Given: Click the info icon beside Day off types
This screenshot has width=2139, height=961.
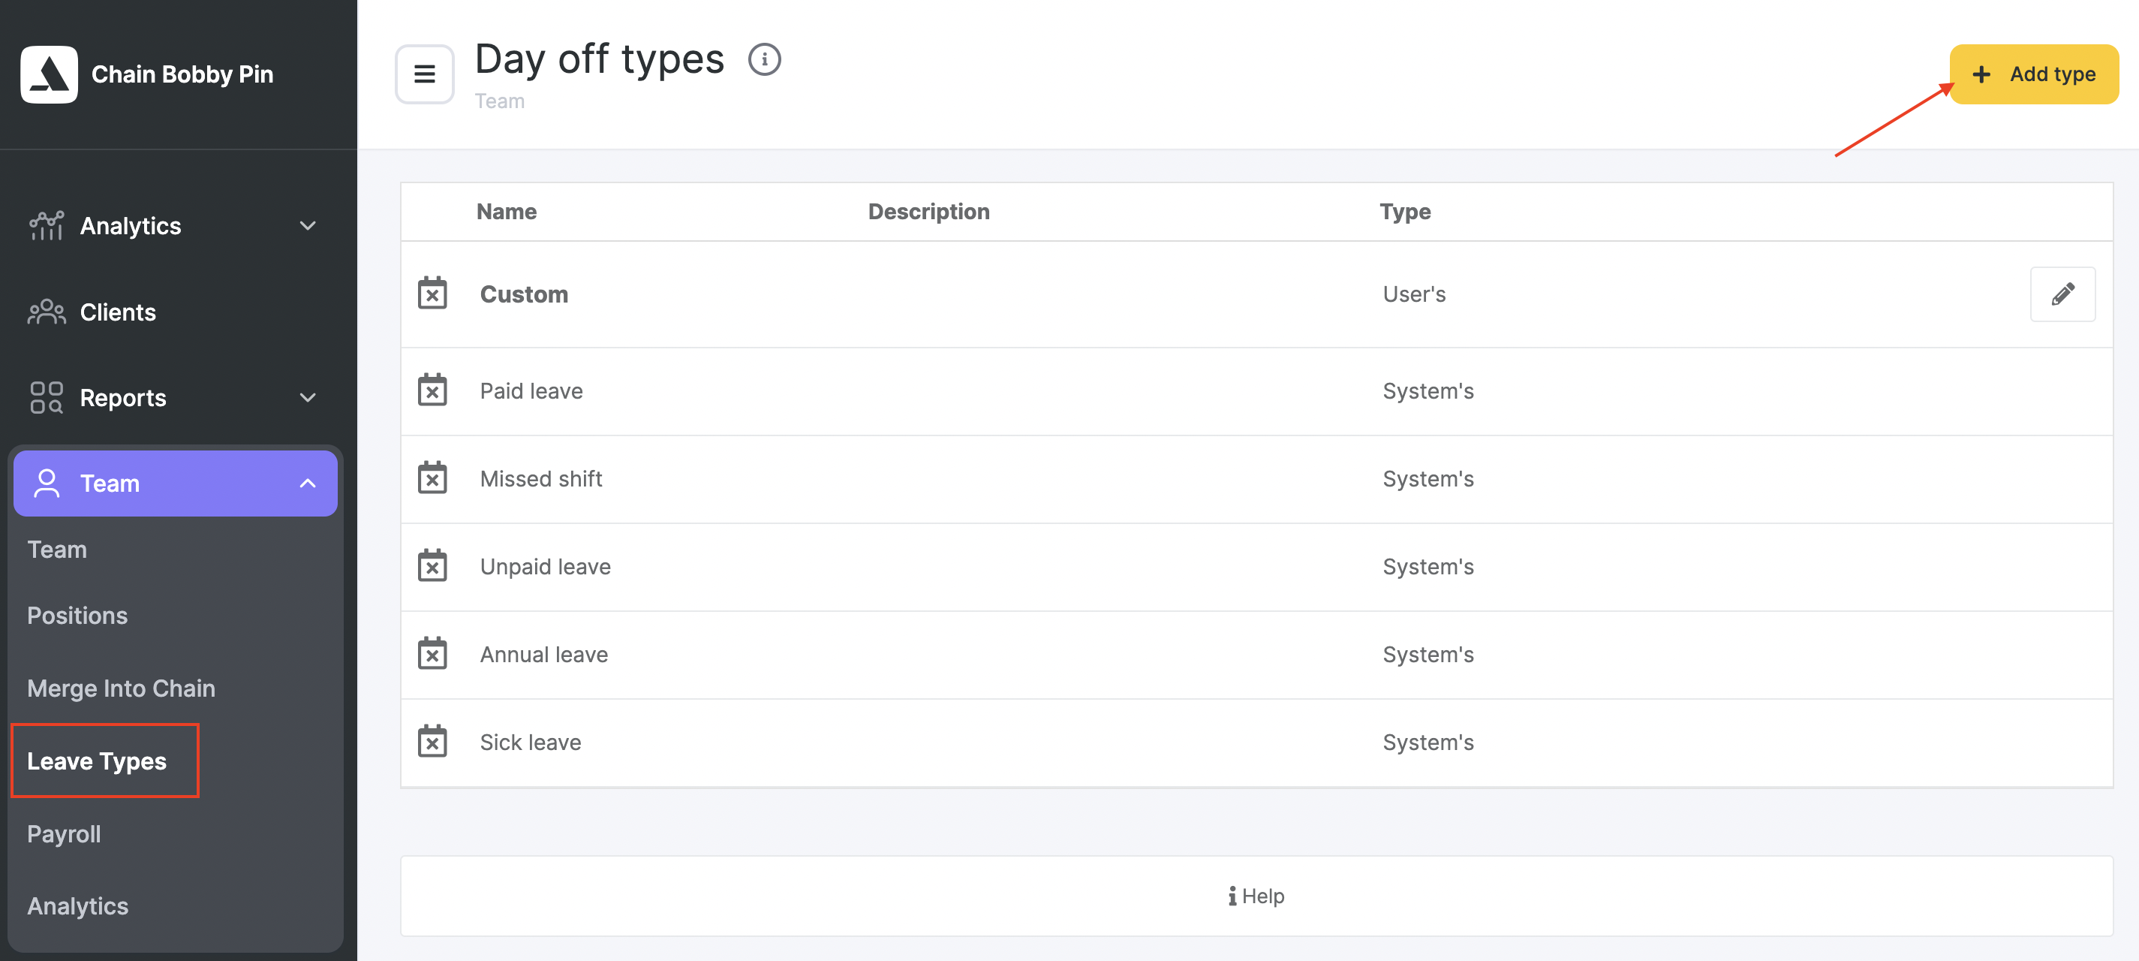Looking at the screenshot, I should 764,60.
